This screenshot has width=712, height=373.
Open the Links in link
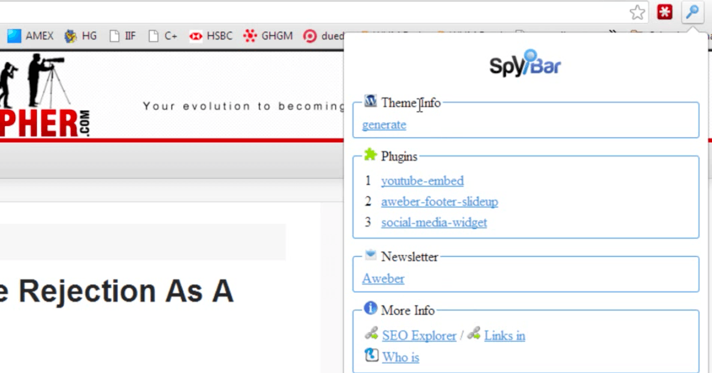click(504, 336)
